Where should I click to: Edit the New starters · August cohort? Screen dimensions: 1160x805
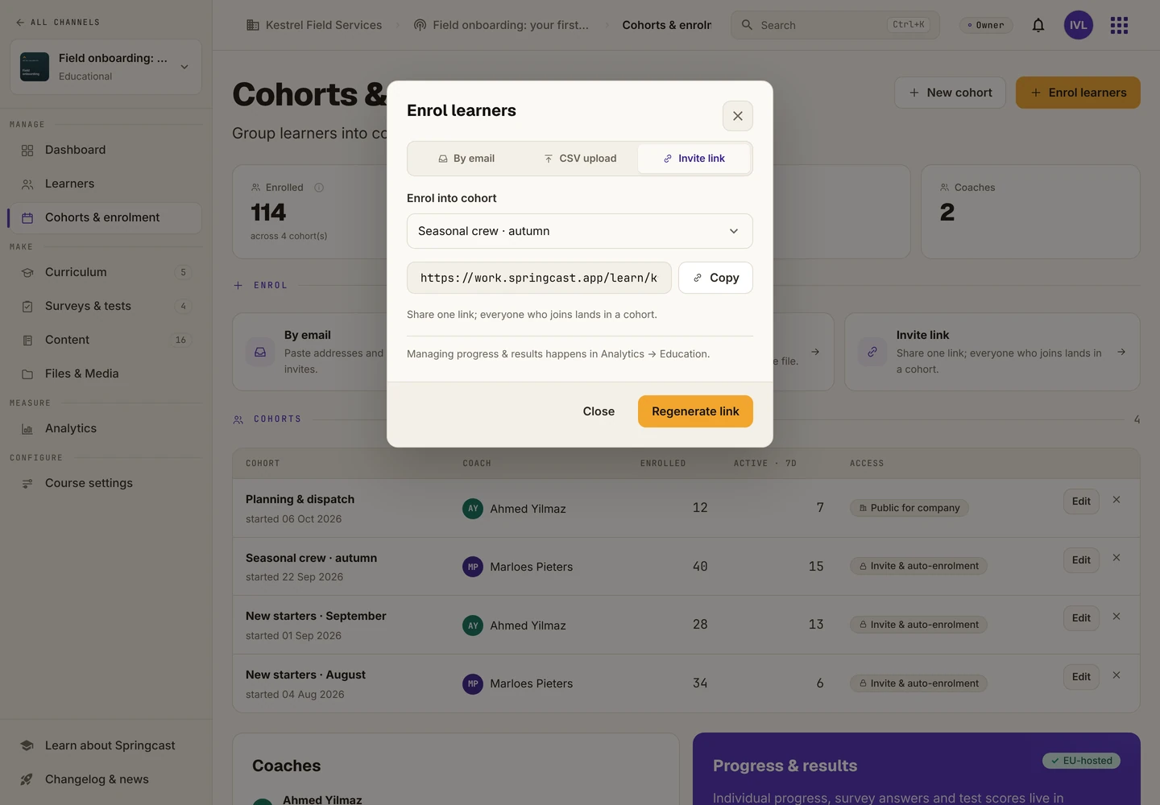coord(1081,677)
